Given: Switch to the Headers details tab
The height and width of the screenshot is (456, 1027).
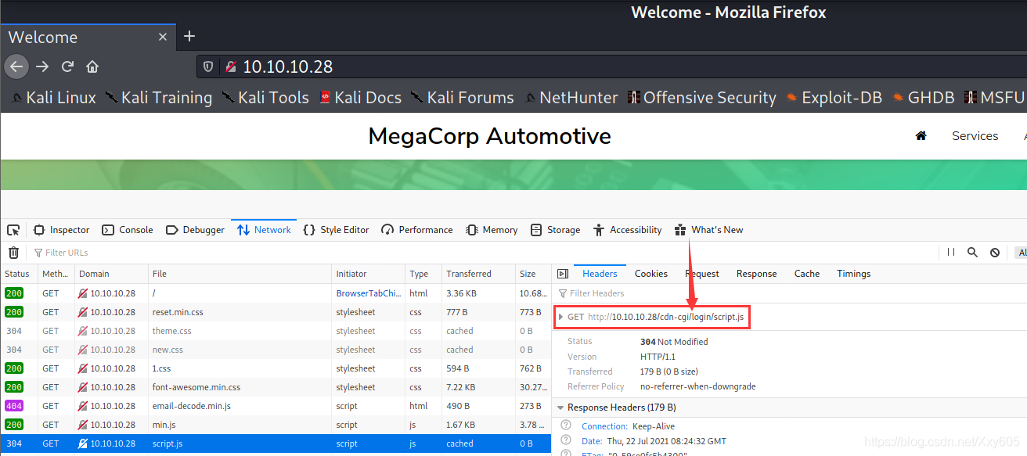Looking at the screenshot, I should pos(600,274).
